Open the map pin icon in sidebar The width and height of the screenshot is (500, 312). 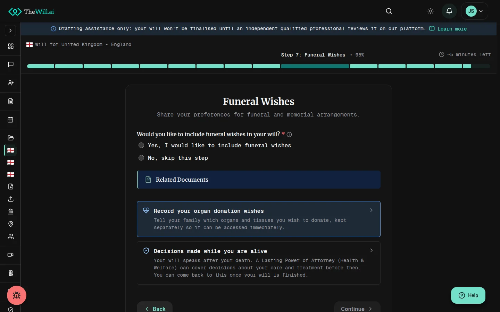click(x=11, y=224)
